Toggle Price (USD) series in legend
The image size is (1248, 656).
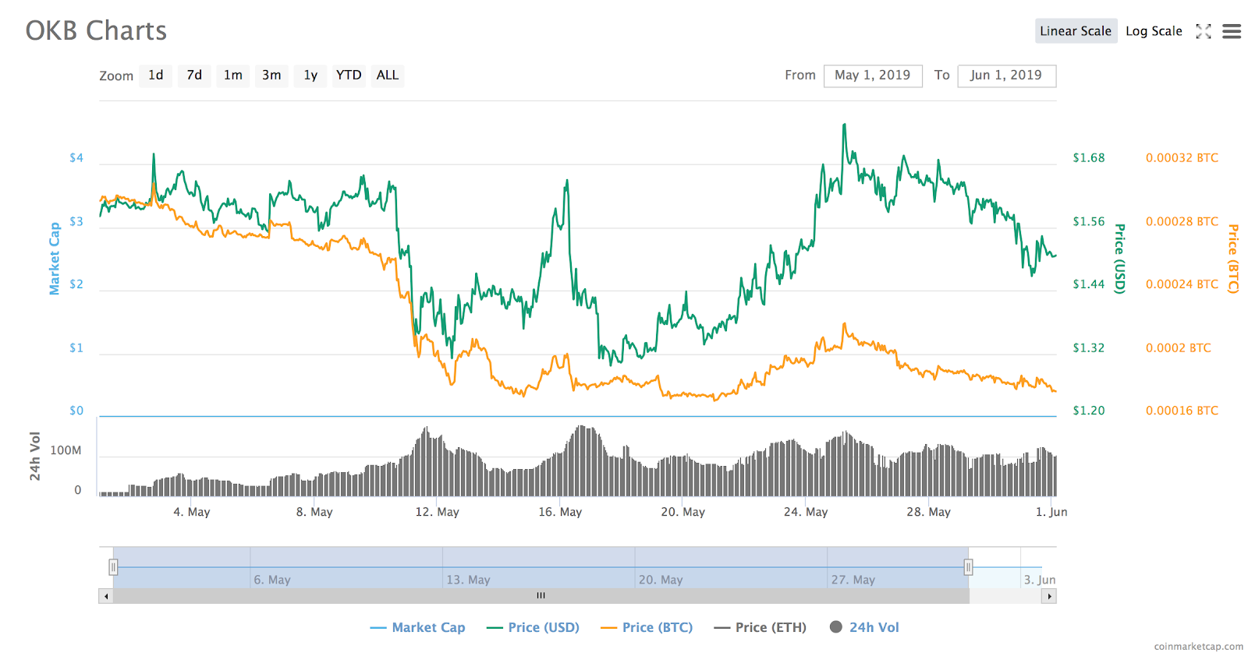pos(533,628)
